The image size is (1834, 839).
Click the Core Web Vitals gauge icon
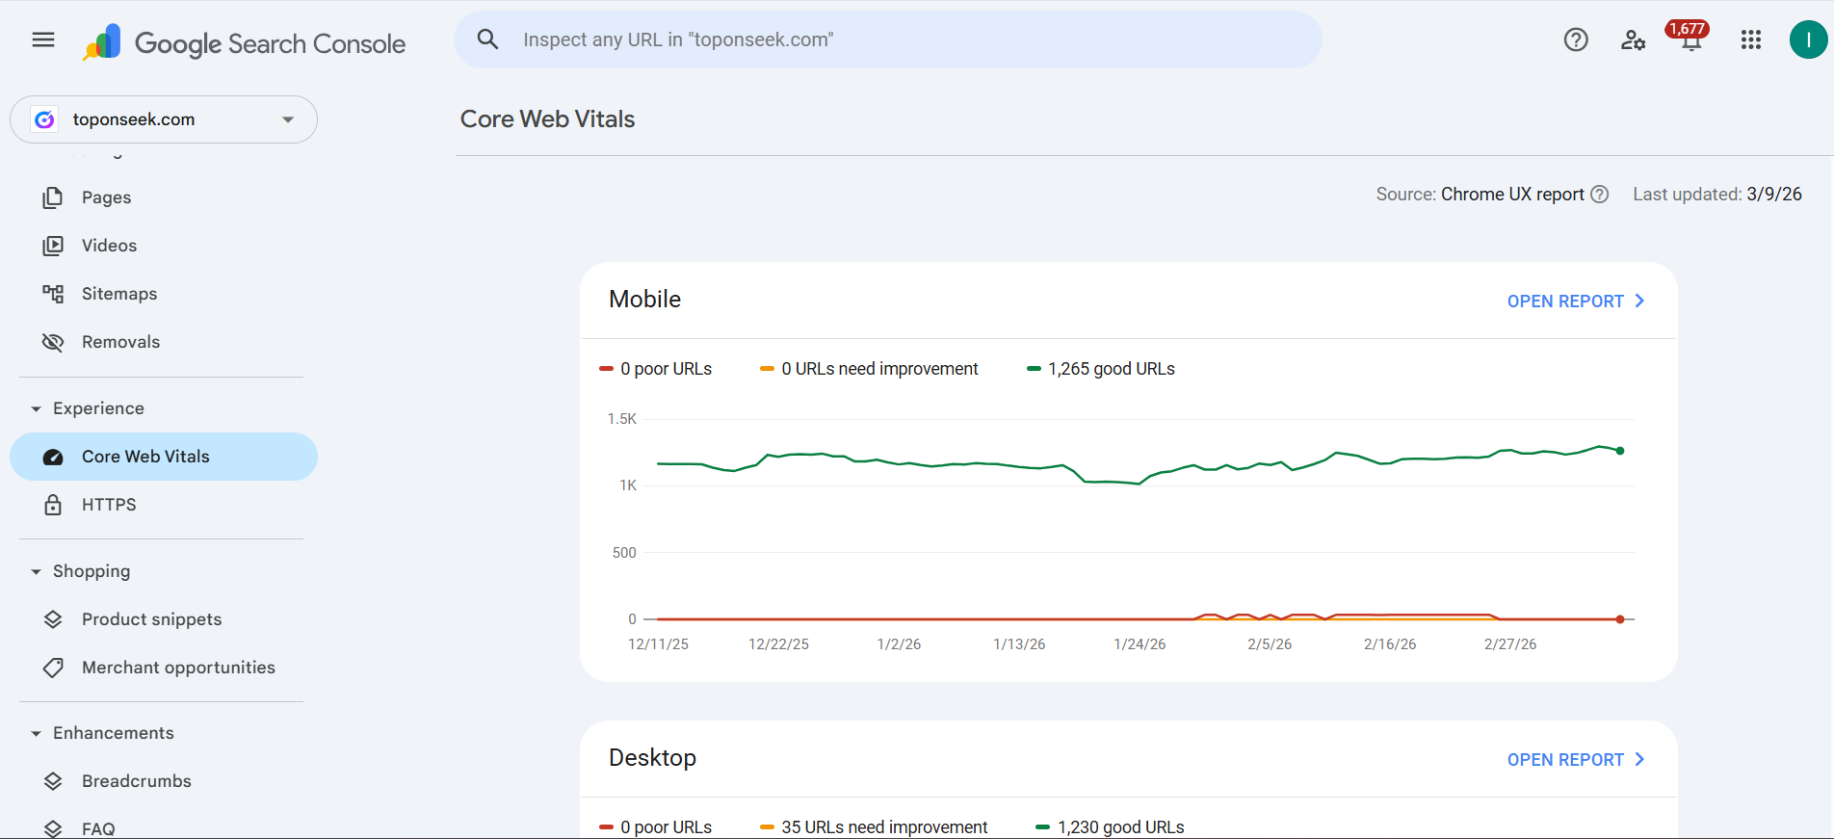coord(53,457)
